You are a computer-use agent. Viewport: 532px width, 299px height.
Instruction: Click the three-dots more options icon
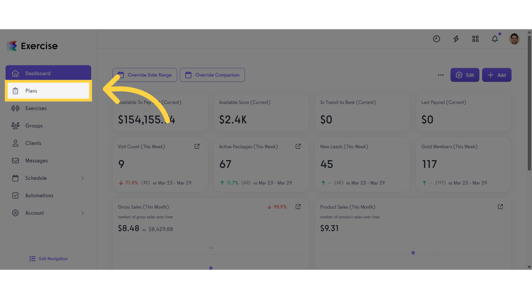coord(441,75)
